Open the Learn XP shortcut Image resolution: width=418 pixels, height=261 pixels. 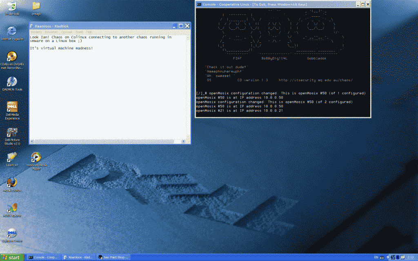tap(12, 157)
